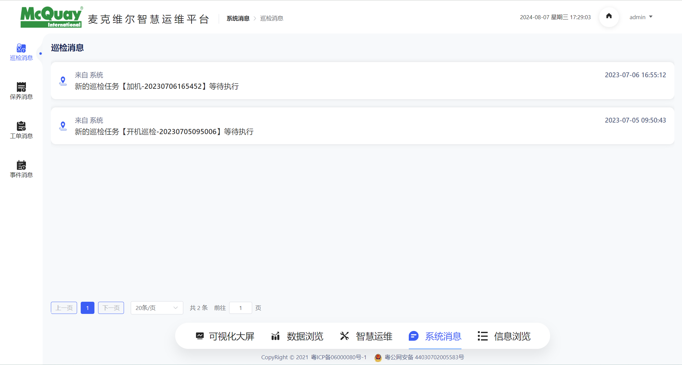Click location pin icon of 开机巡检 message

[63, 126]
